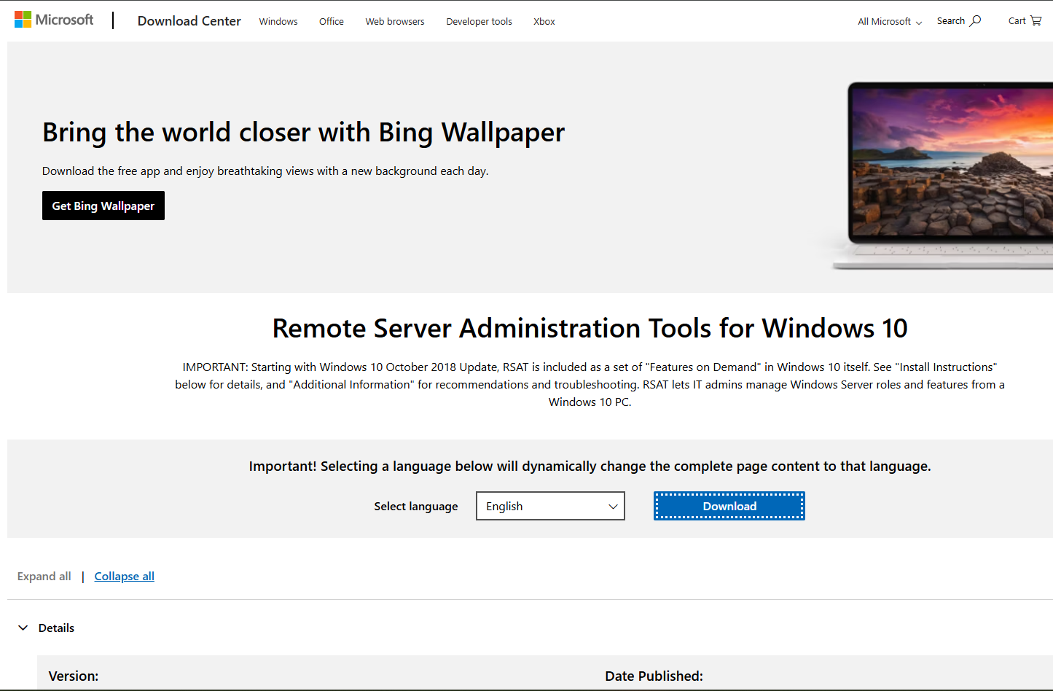Screen dimensions: 1053x691
Task: Click Get Bing Wallpaper
Action: (x=103, y=206)
